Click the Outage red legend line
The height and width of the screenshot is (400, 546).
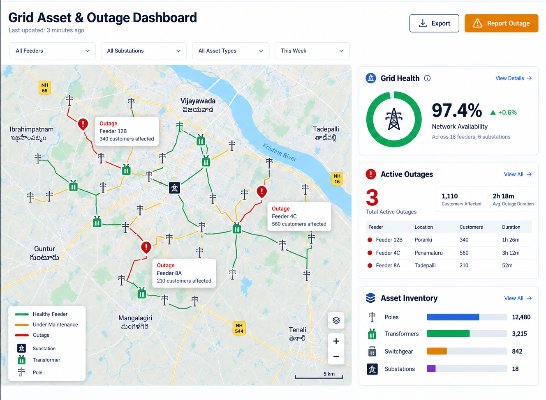point(21,335)
